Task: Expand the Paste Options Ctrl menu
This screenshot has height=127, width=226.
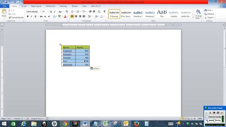Action: click(x=95, y=68)
